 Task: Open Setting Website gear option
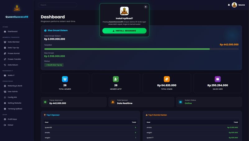click(x=14, y=103)
